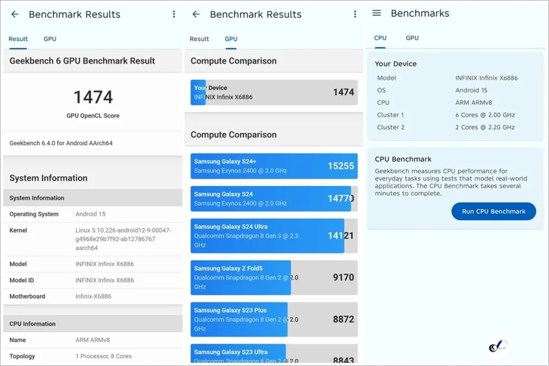The height and width of the screenshot is (366, 549).
Task: Click 'Android 15' in the Operating System row
Action: click(x=90, y=214)
